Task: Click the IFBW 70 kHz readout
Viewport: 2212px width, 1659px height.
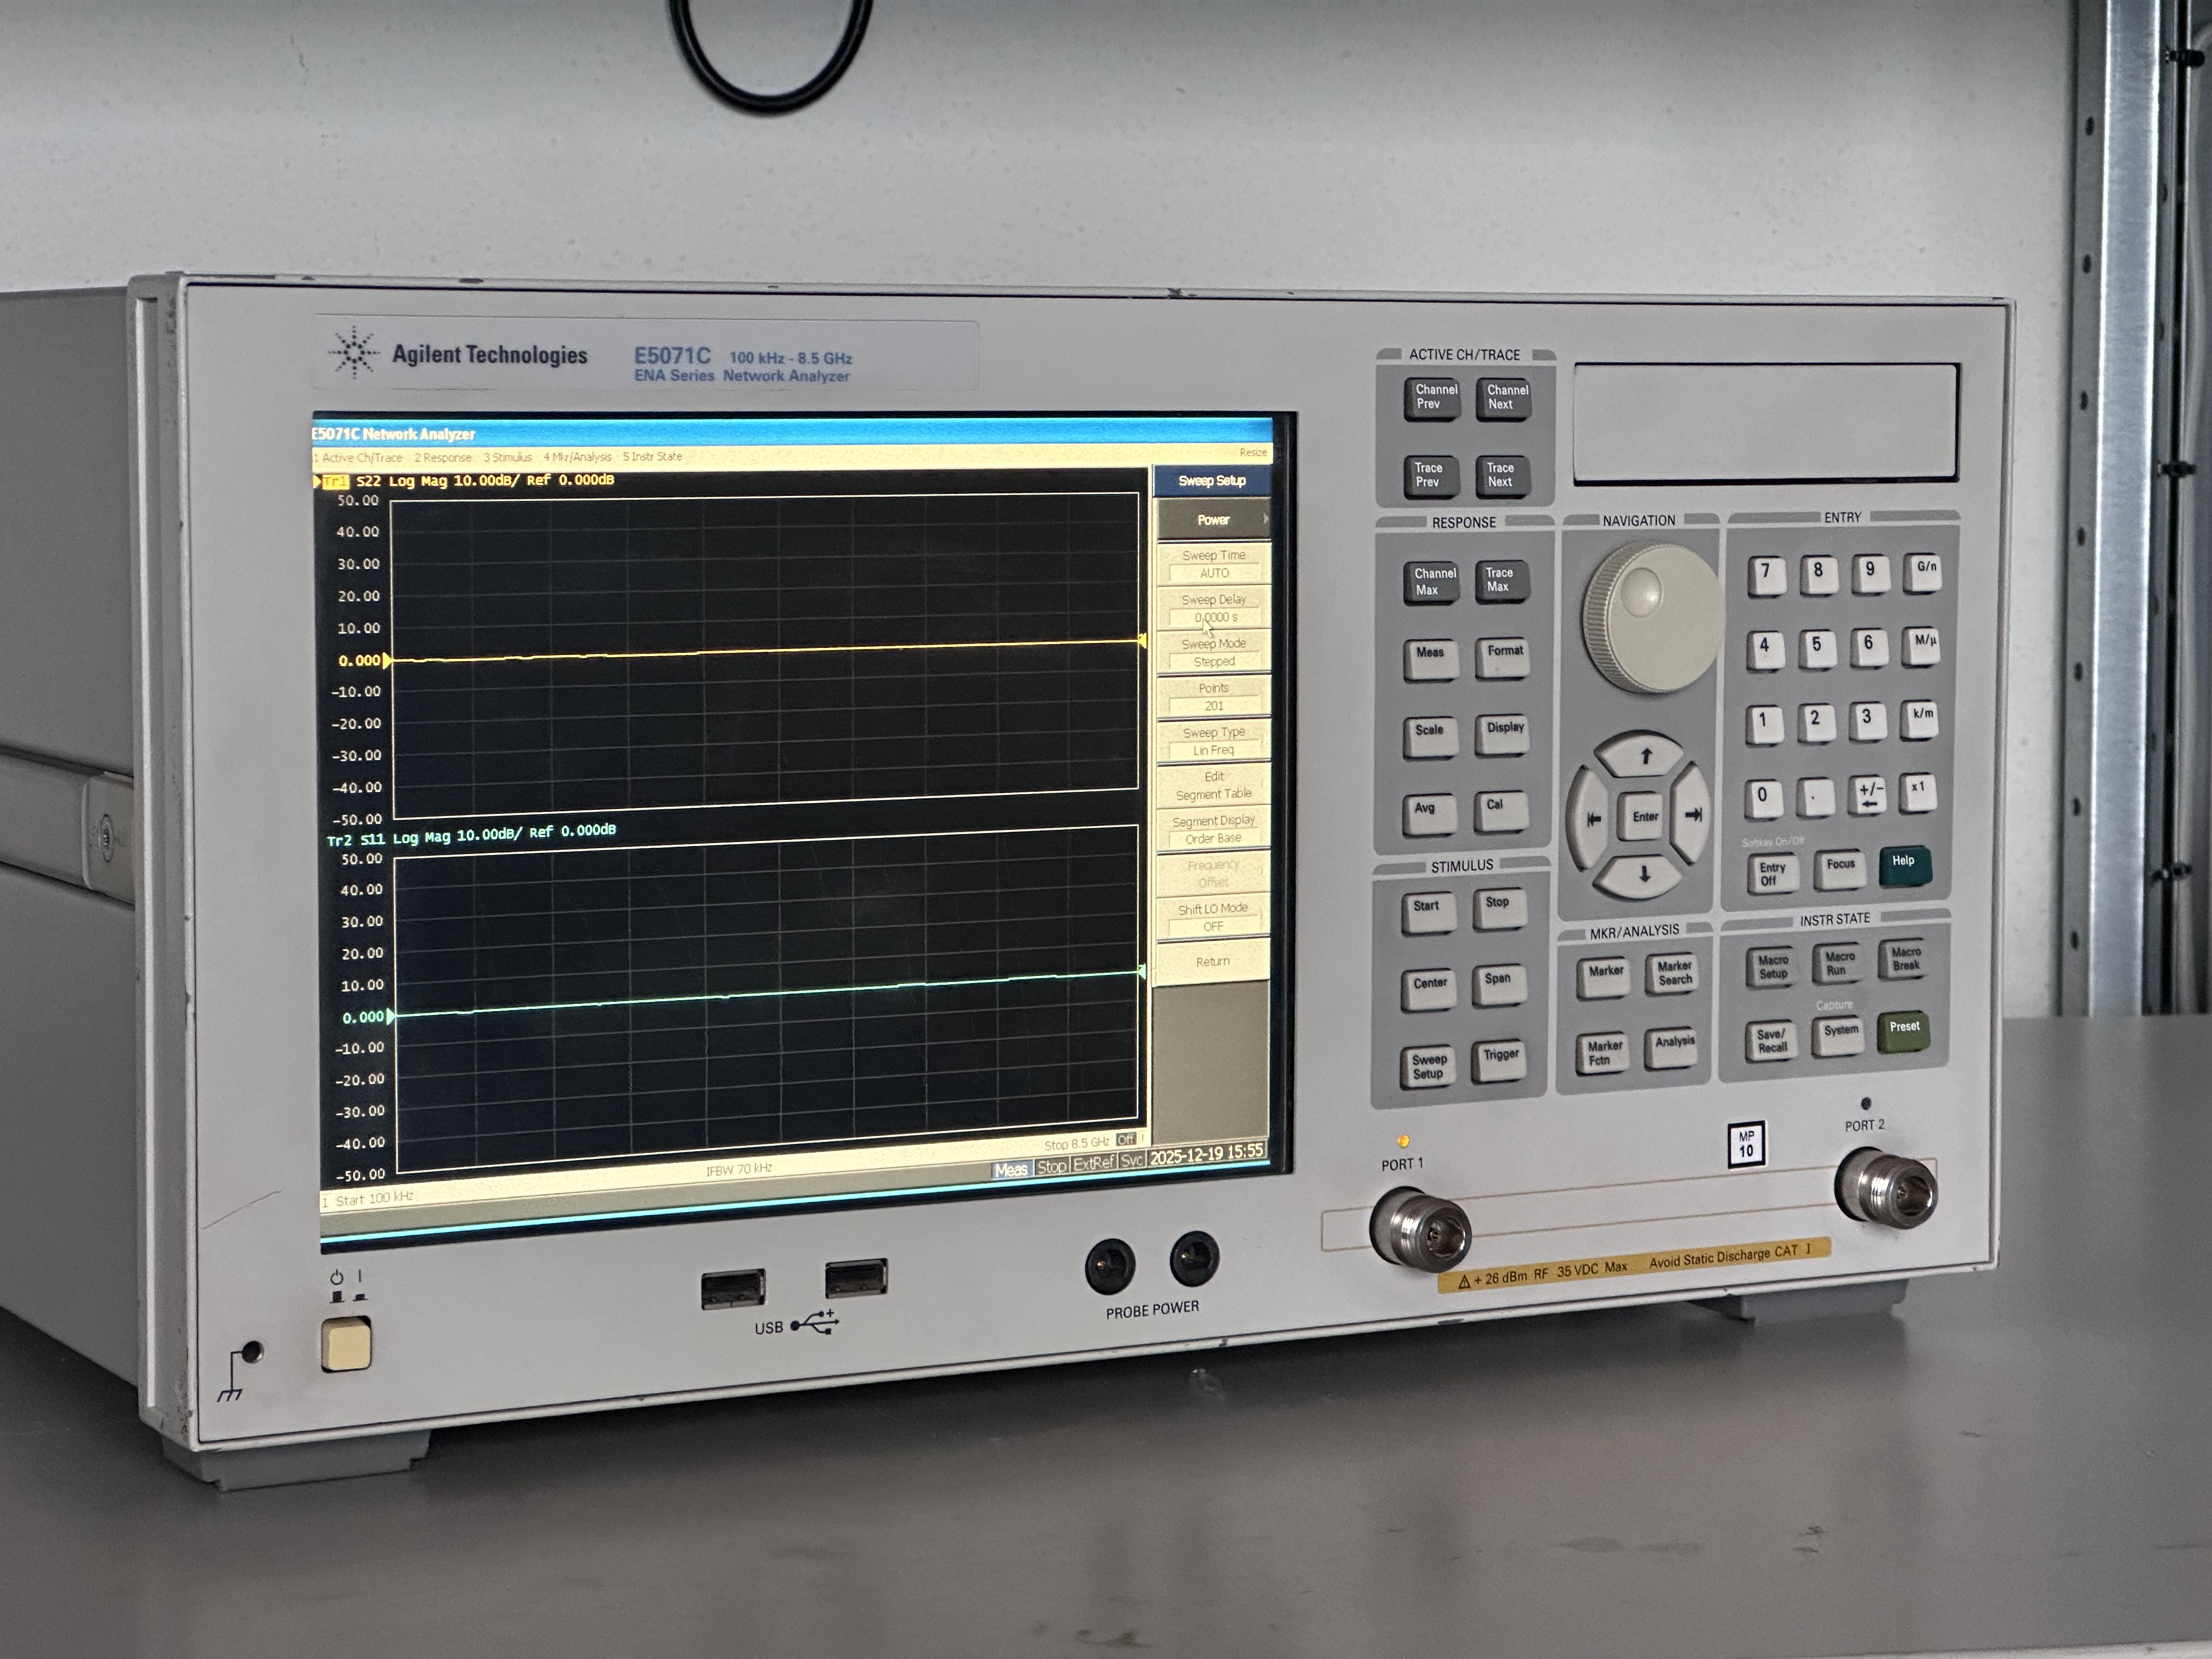Action: pyautogui.click(x=739, y=1170)
